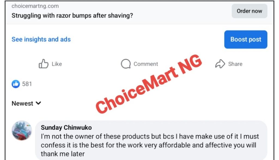Click the gray comment bubble
279x160 pixels.
(151, 140)
